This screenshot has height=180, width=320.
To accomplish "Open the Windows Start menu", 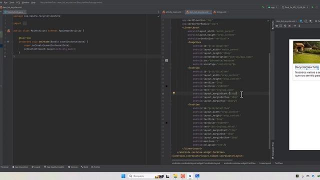I will [123, 176].
